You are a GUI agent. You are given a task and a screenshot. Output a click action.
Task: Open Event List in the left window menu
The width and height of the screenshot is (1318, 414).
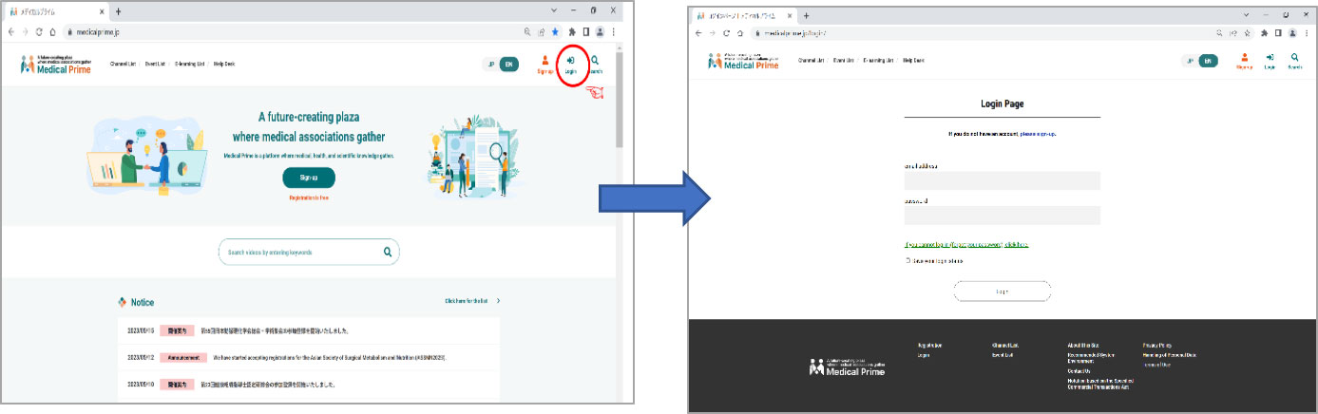pos(156,64)
